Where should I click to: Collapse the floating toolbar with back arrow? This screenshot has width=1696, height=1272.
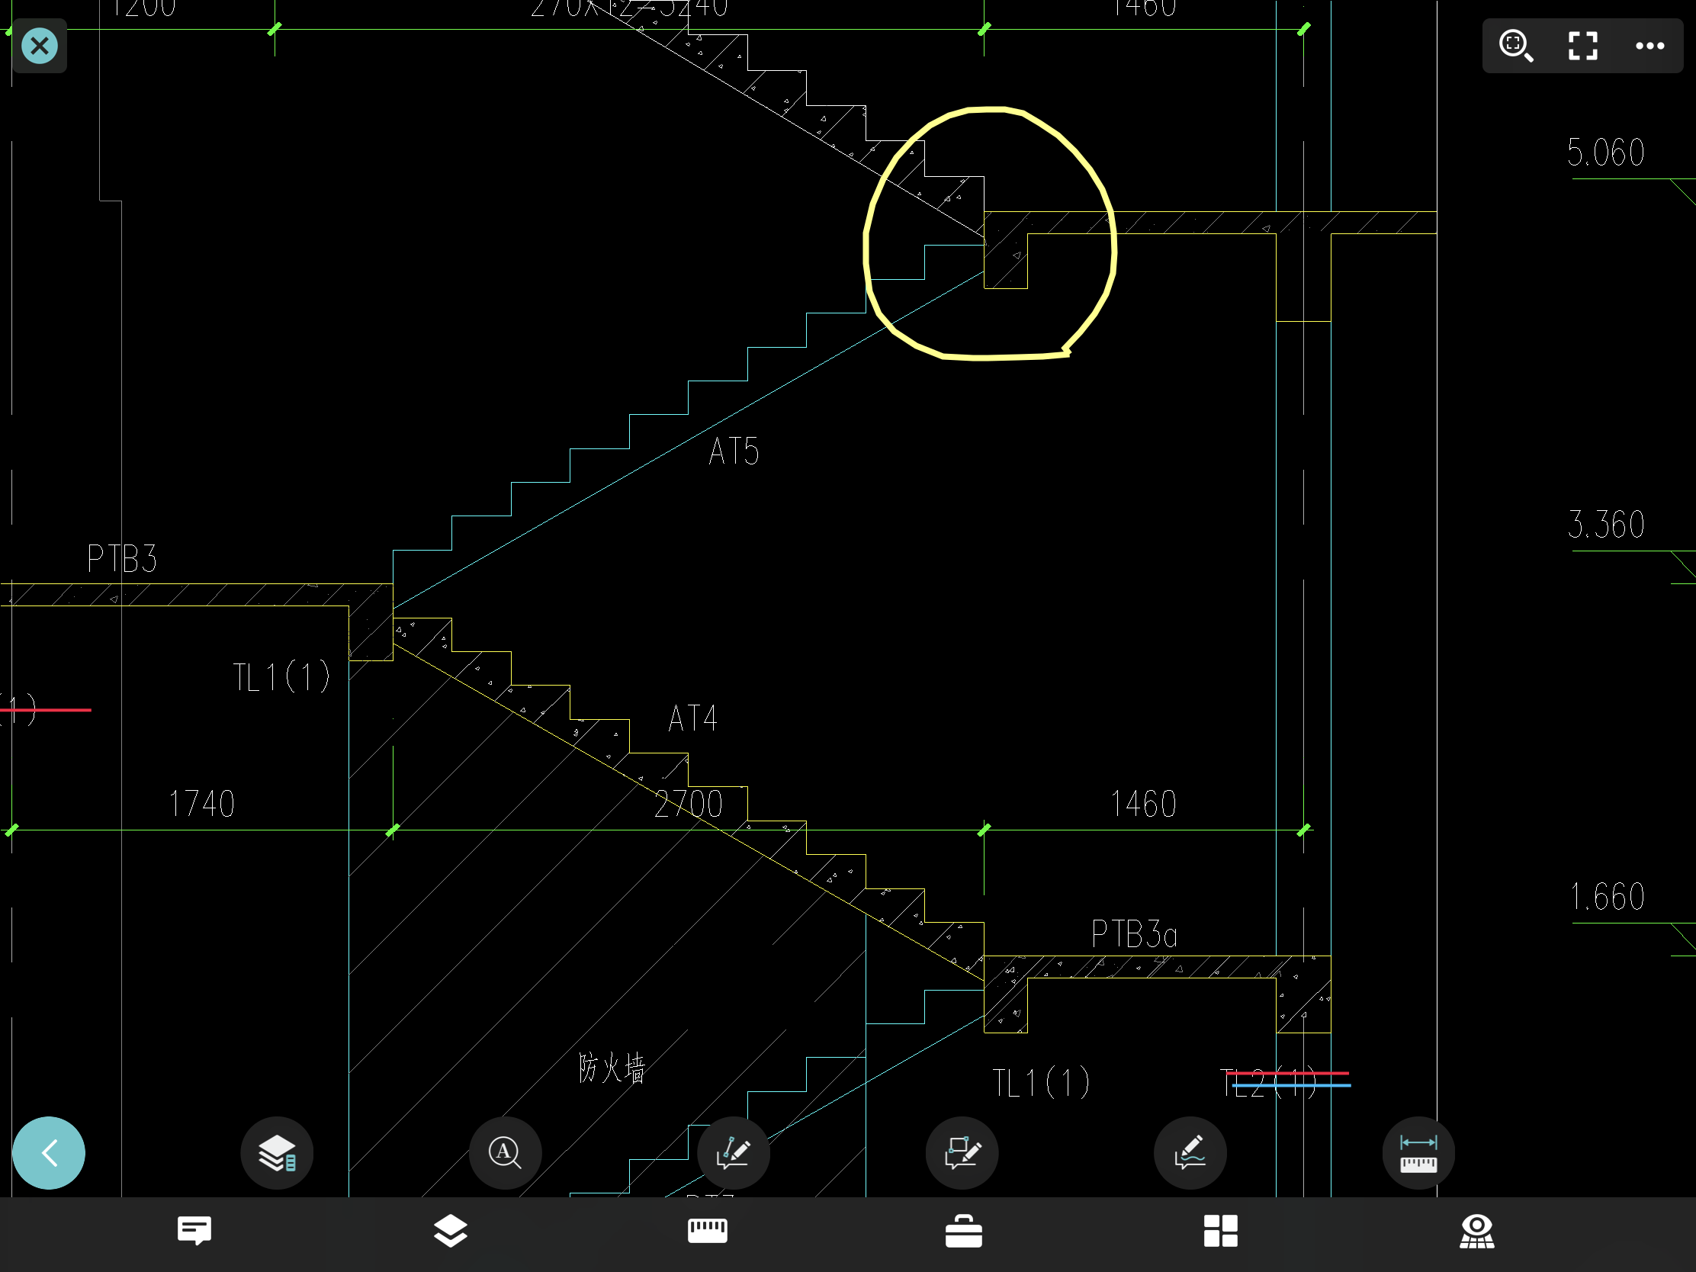coord(49,1152)
